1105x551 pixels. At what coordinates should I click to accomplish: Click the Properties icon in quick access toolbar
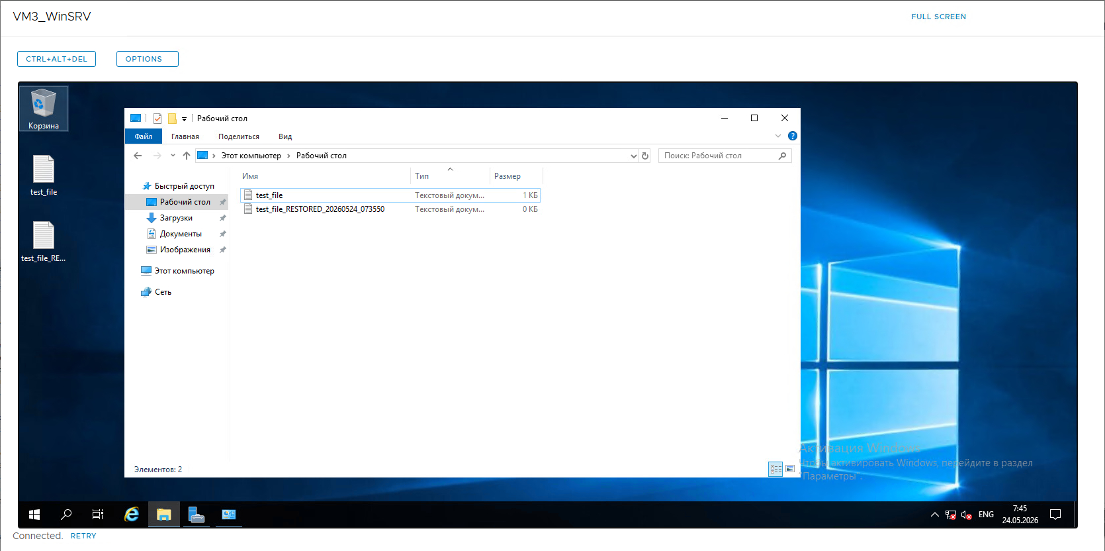(x=157, y=119)
